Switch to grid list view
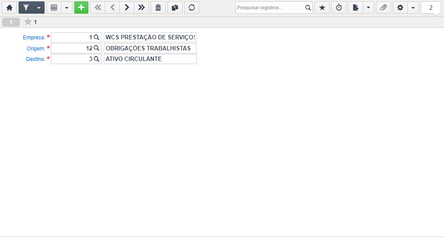Viewport: 444px width, 240px height. pyautogui.click(x=54, y=8)
